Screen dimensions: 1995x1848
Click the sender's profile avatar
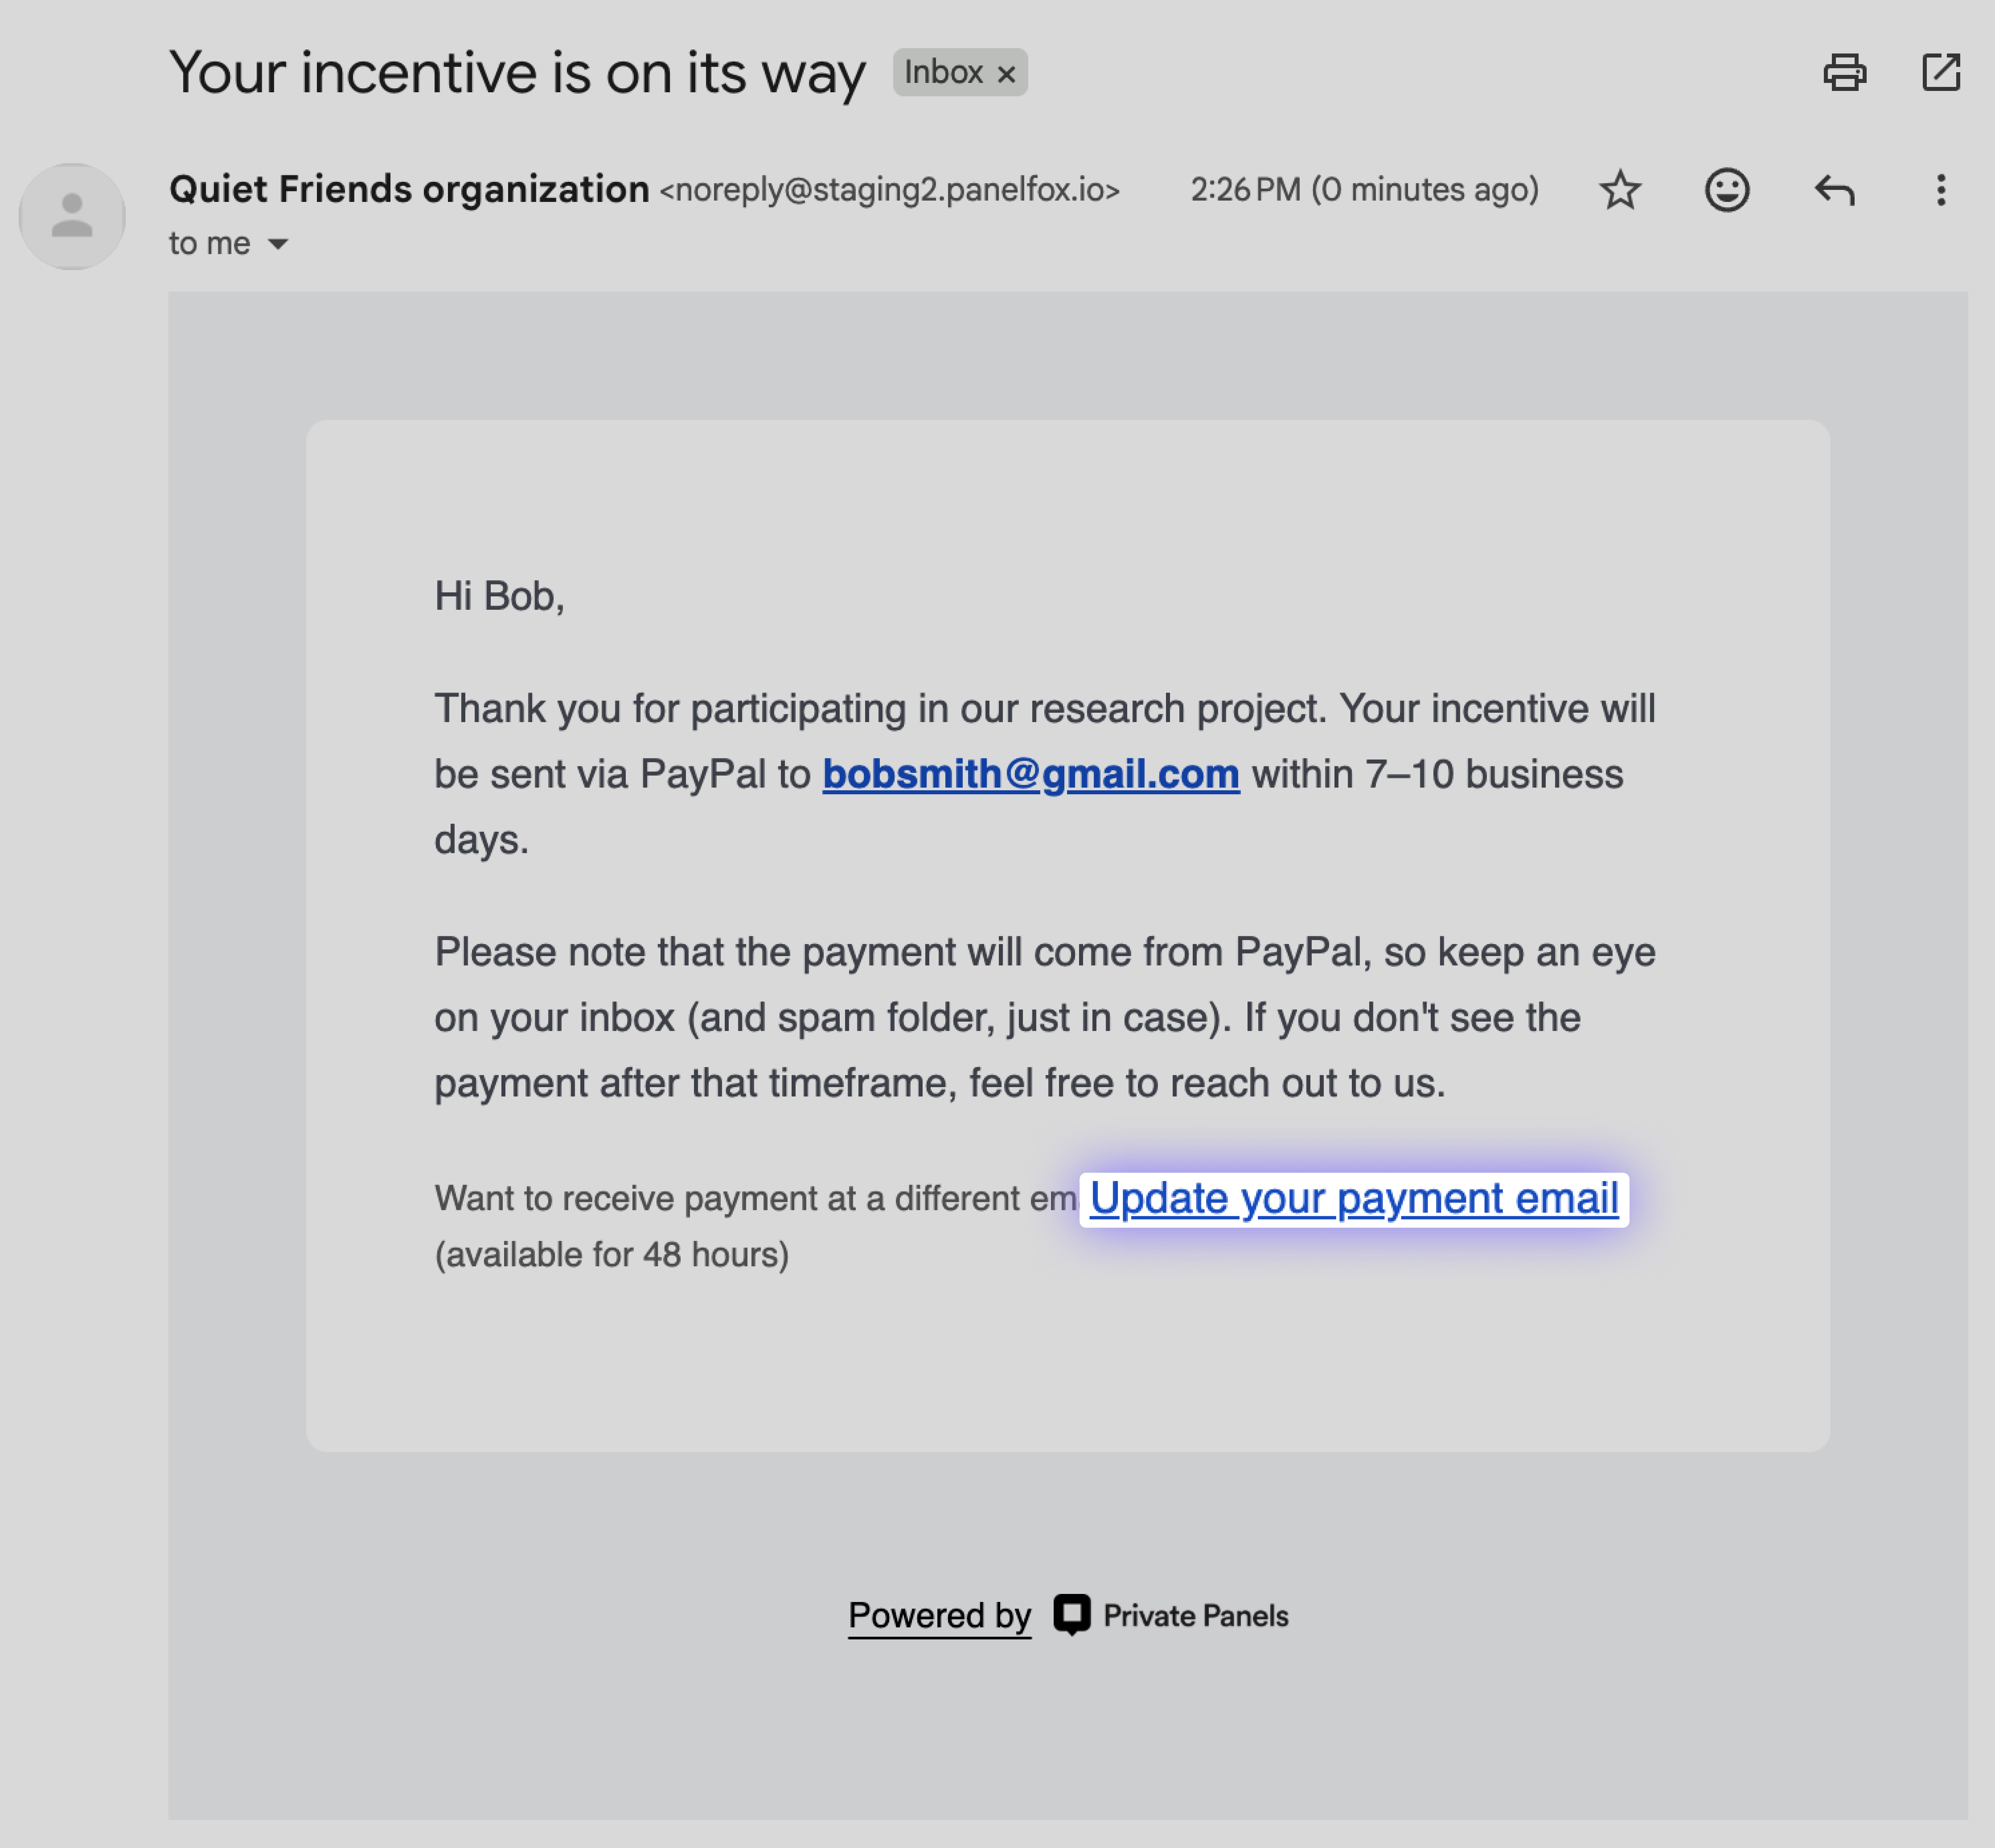click(72, 216)
